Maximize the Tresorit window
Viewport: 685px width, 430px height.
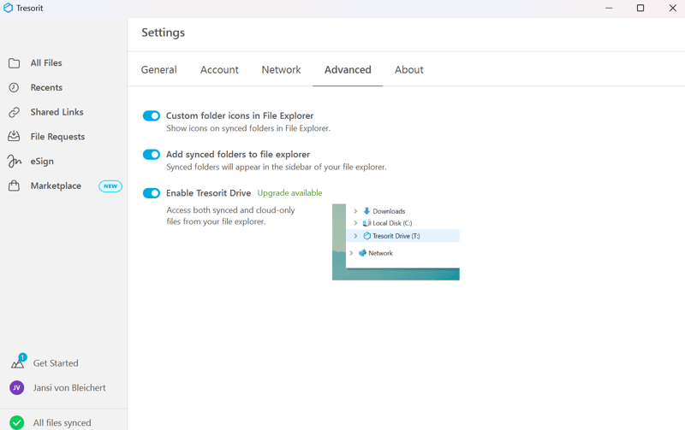click(640, 8)
